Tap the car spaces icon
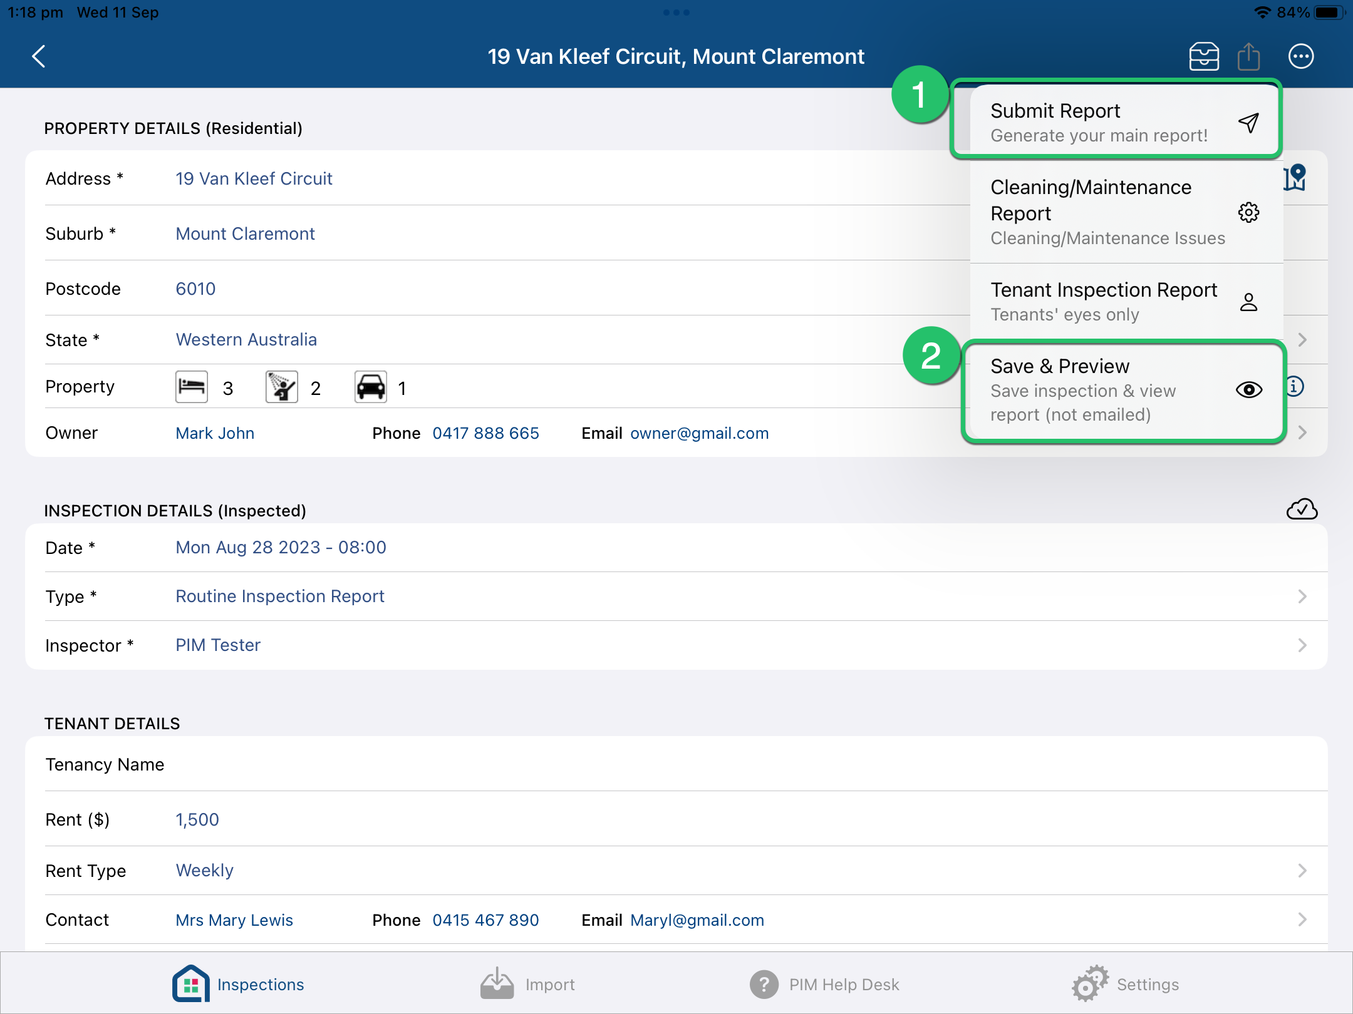Viewport: 1353px width, 1014px height. click(x=371, y=387)
